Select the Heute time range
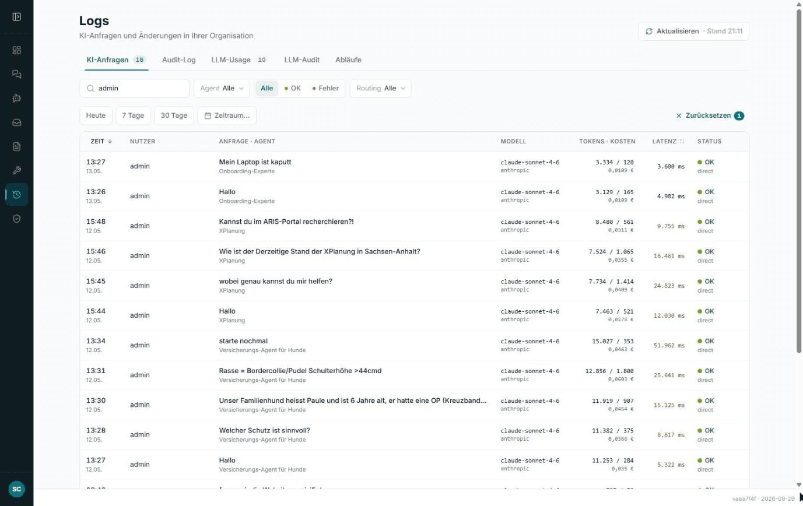 tap(96, 115)
